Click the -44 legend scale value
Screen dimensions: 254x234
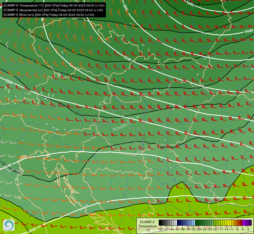(171, 230)
